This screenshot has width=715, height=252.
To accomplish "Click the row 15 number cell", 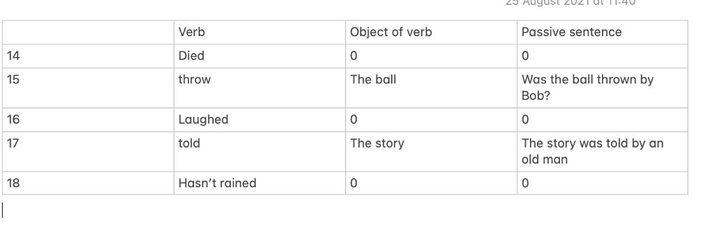I will (88, 88).
